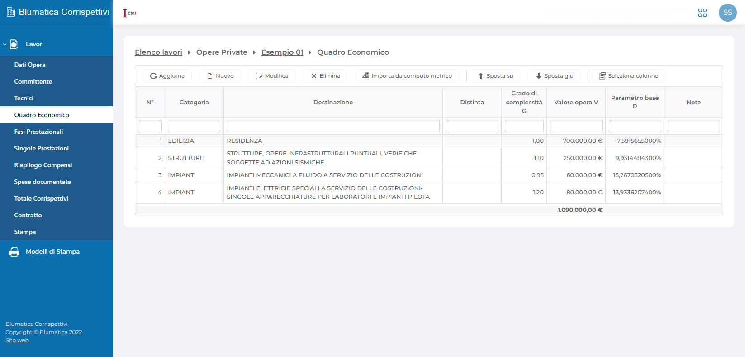Open the apps grid icon
This screenshot has height=357, width=745.
click(702, 13)
